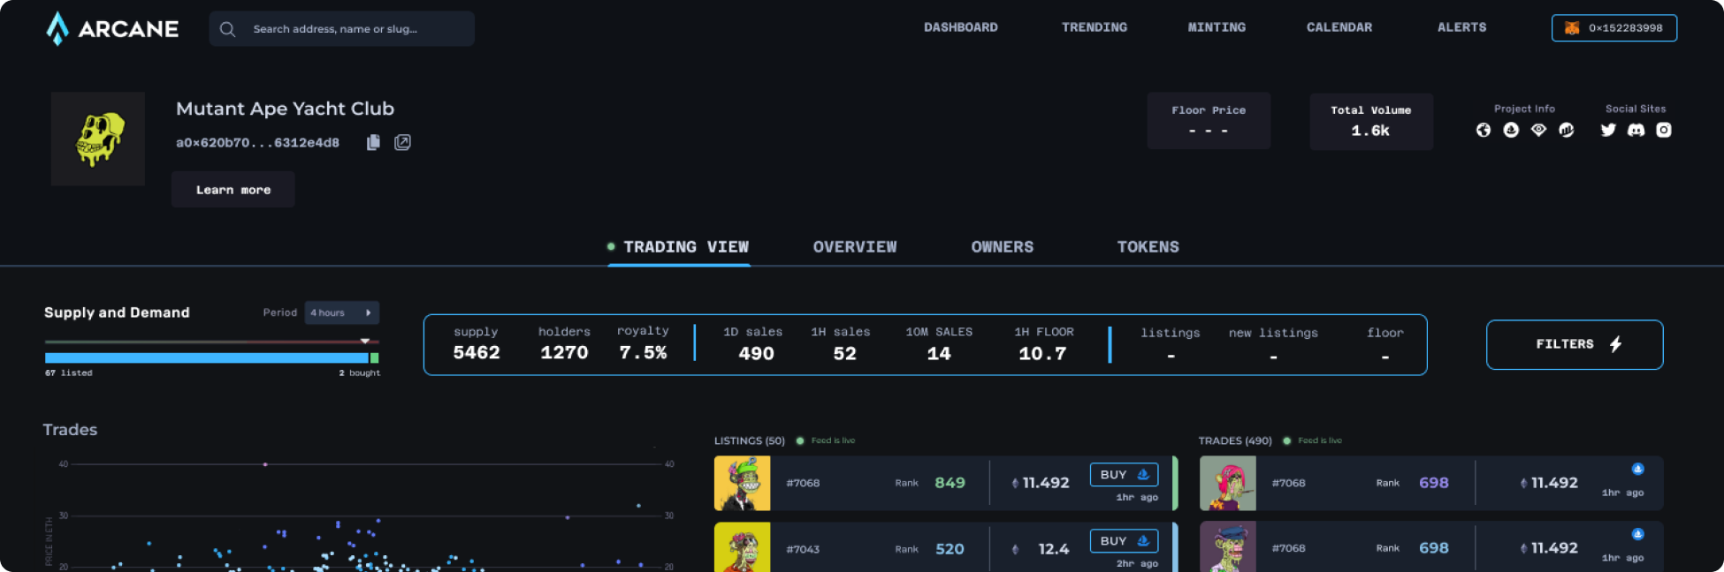Viewport: 1724px width, 572px height.
Task: Click the search magnifier icon
Action: tap(227, 29)
